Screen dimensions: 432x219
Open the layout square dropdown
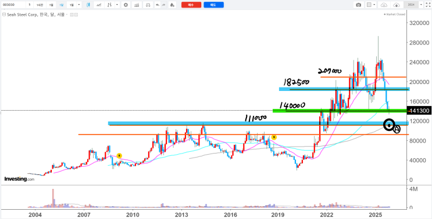pos(372,5)
